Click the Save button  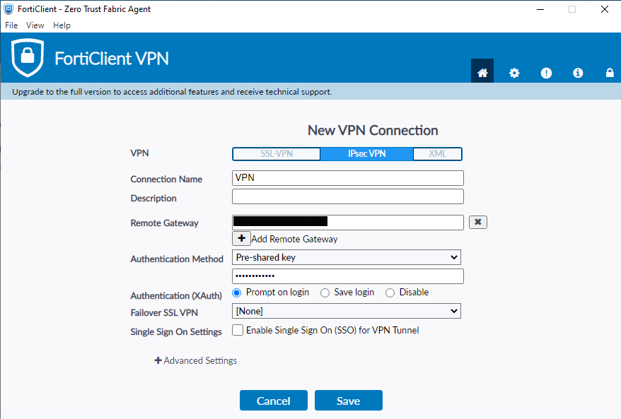349,401
